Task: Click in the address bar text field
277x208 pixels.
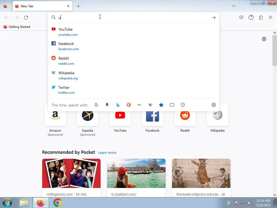Action: tap(133, 17)
